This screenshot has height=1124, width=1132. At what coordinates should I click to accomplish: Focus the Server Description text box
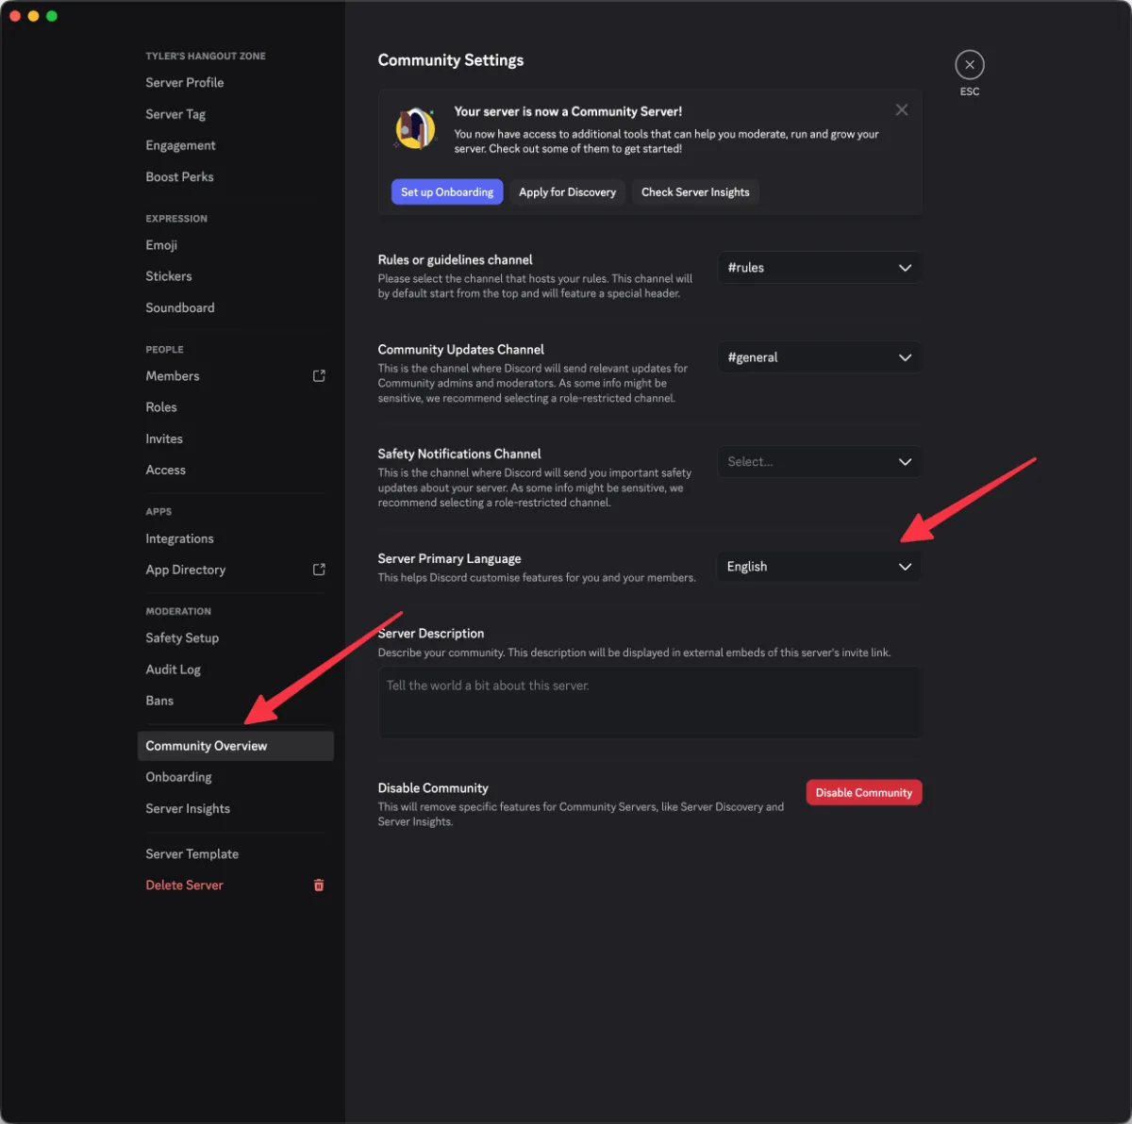point(650,702)
